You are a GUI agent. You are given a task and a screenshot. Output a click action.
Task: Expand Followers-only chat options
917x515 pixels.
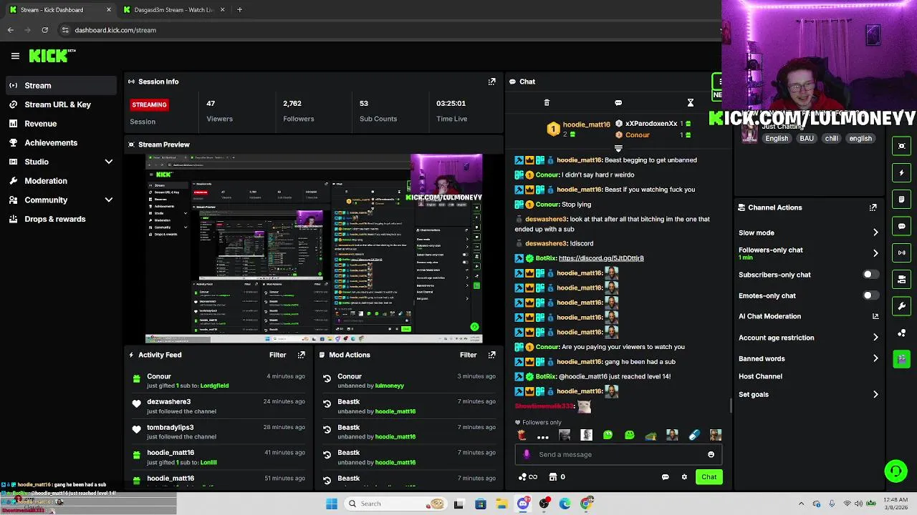[875, 253]
